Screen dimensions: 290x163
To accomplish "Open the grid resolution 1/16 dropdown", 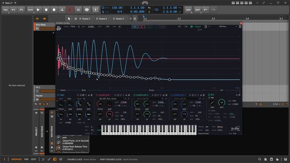I will pos(276,104).
